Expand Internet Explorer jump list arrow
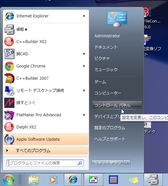The image size is (168, 186). (x=84, y=16)
